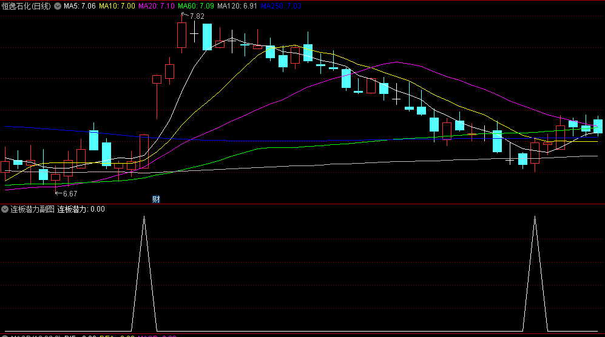Click the 连板潜力: 0.00 value label
The width and height of the screenshot is (605, 337).
tap(81, 209)
